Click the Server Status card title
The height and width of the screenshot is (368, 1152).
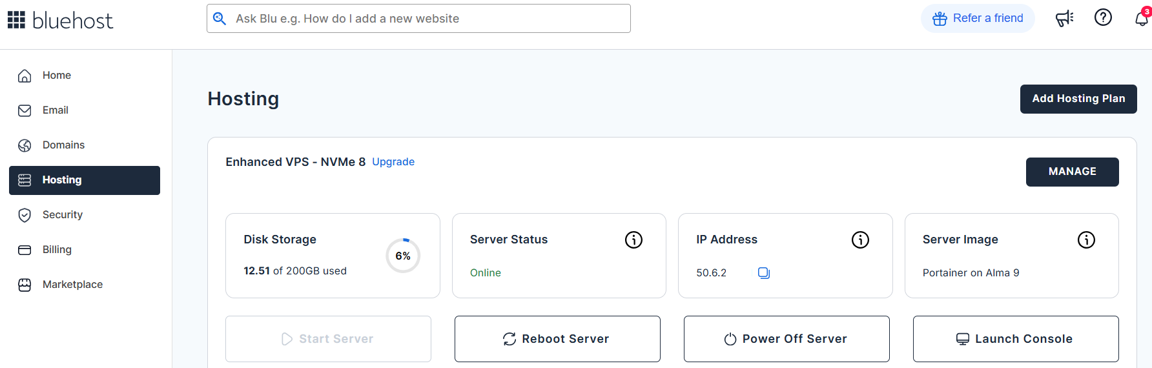[509, 240]
